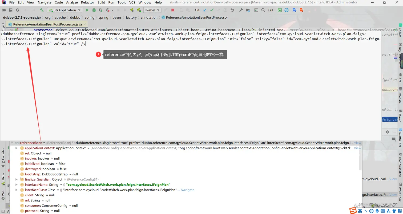Click the Git update project arrow icon

[x=205, y=10]
